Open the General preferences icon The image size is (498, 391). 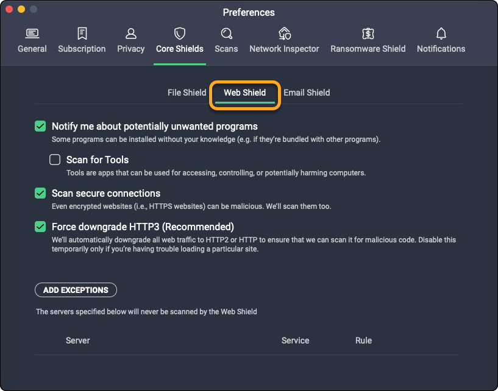[32, 33]
